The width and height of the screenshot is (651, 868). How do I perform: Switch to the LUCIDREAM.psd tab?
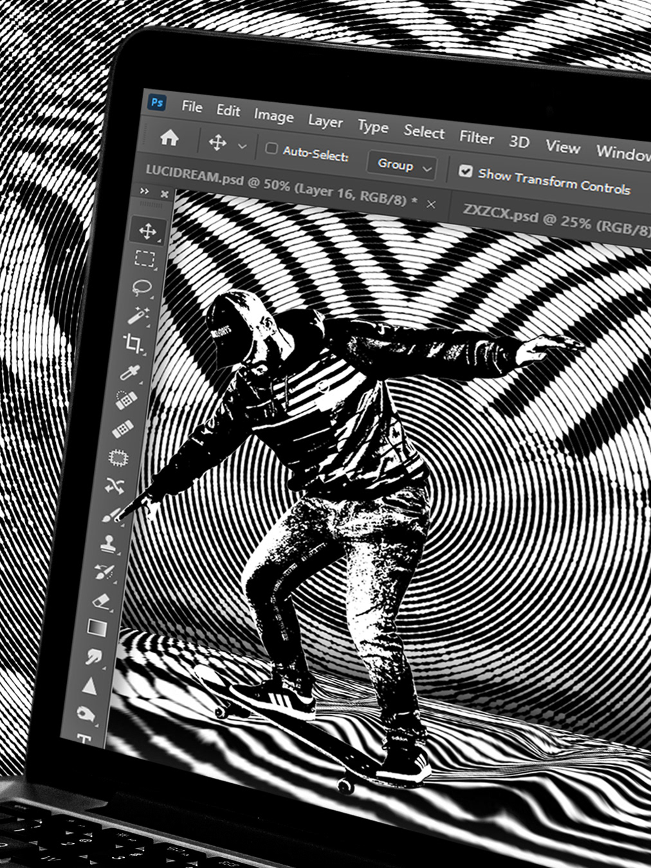tap(281, 186)
